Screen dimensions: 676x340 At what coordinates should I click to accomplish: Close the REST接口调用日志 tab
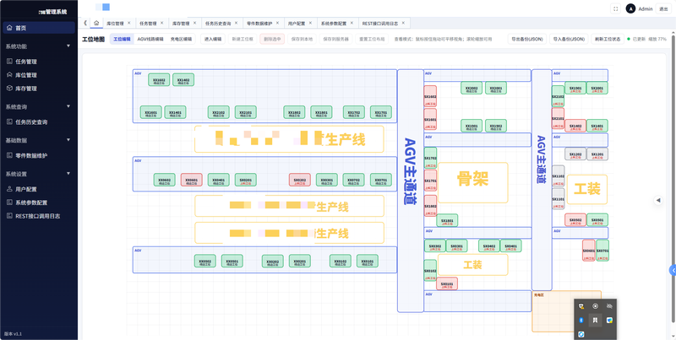[403, 23]
